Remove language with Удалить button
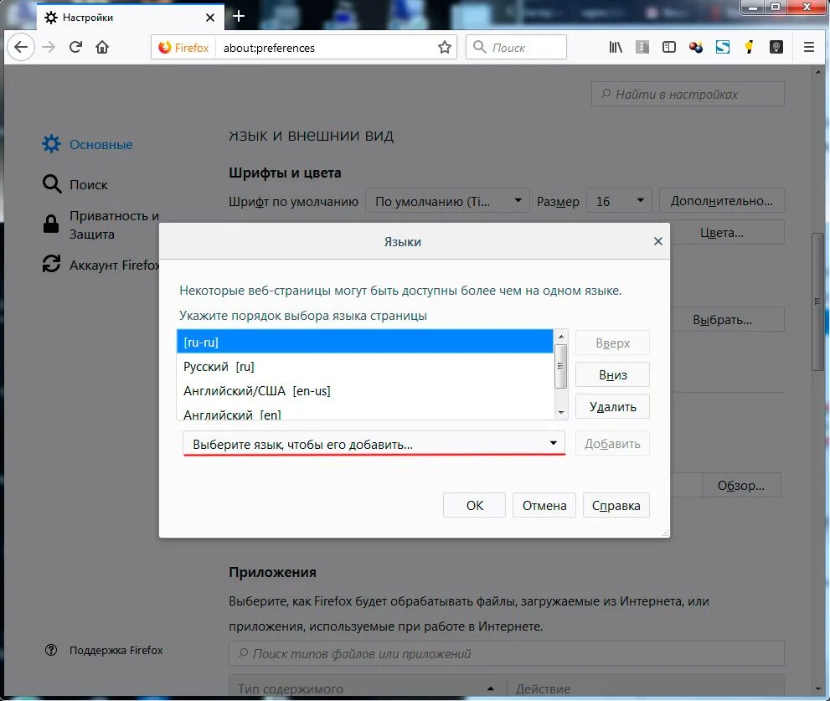This screenshot has height=701, width=830. click(612, 407)
